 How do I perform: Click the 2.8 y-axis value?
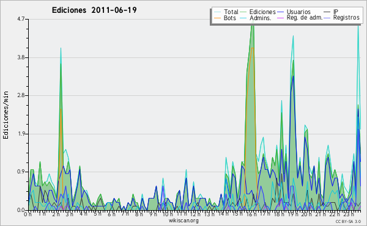pyautogui.click(x=21, y=95)
